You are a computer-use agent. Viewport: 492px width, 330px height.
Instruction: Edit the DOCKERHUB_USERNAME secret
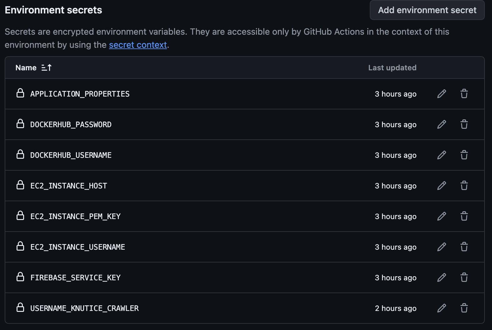442,155
